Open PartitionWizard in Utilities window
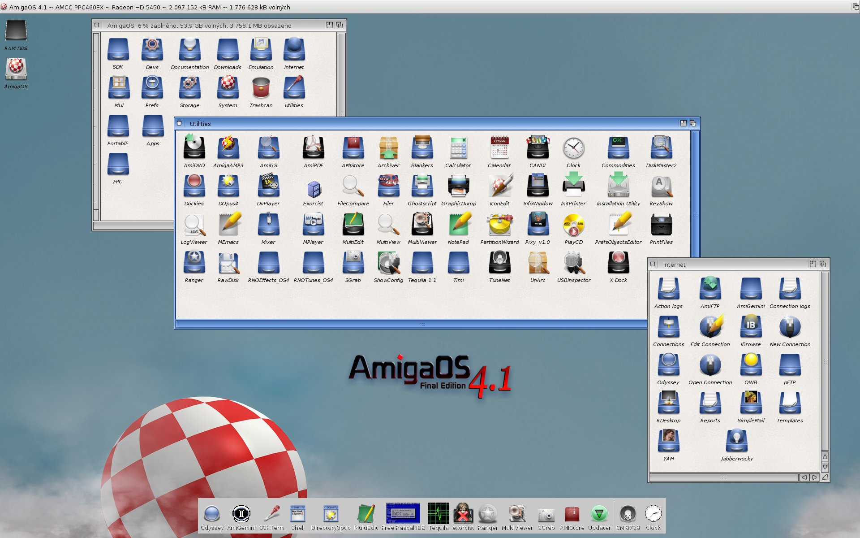 (499, 225)
